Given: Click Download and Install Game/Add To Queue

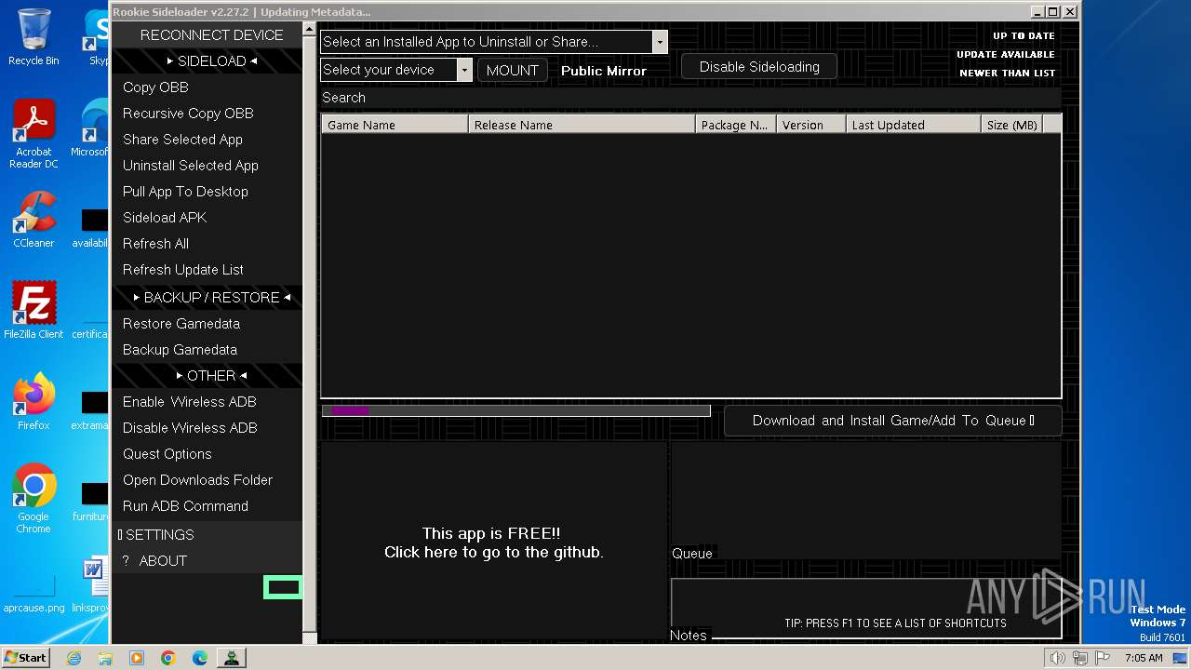Looking at the screenshot, I should click(x=893, y=421).
